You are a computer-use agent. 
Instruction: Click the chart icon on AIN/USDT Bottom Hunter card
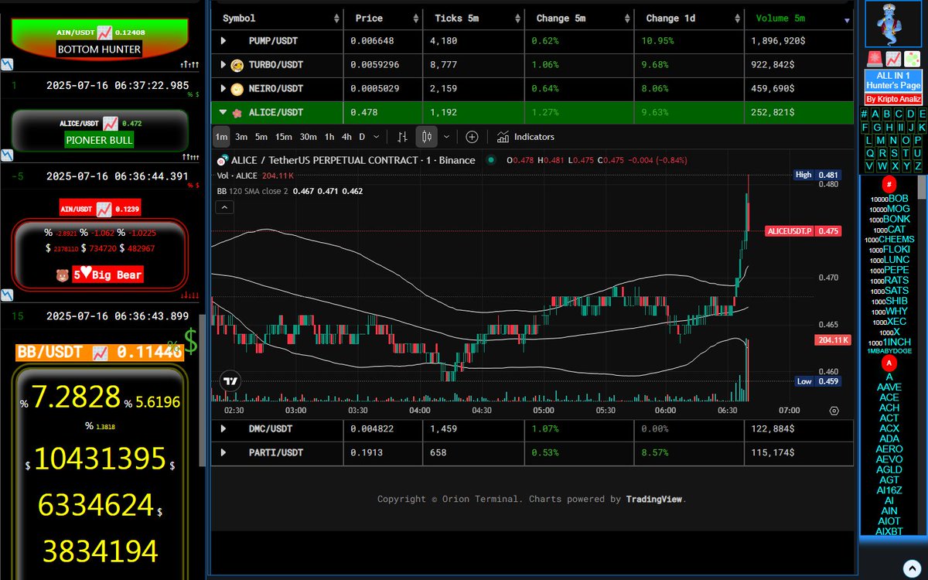104,32
